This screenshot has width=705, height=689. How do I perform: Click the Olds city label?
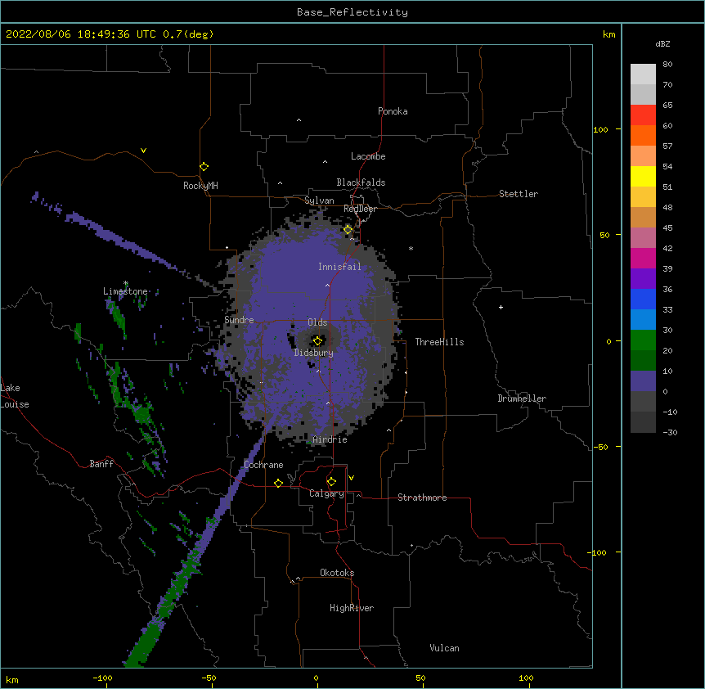(x=317, y=322)
